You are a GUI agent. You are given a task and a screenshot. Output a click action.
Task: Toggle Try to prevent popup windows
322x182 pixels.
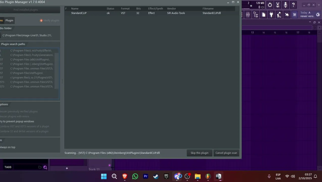[17, 121]
